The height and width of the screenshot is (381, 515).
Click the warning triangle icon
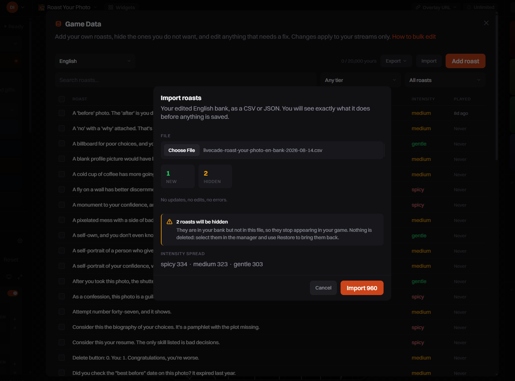coord(170,222)
